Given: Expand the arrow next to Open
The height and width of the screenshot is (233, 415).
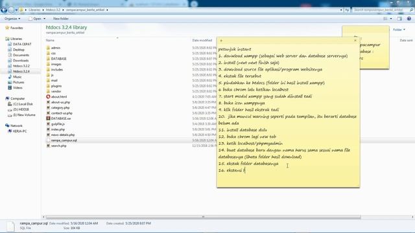Looking at the screenshot, I should click(44, 19).
